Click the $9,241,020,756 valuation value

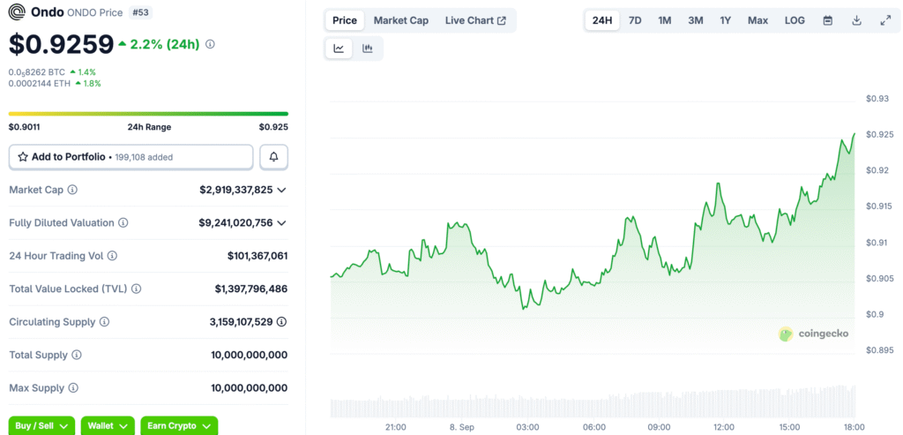(x=235, y=223)
